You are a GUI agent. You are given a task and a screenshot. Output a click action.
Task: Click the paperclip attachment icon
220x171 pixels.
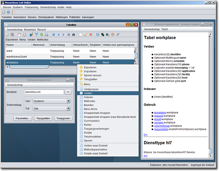tap(118, 35)
